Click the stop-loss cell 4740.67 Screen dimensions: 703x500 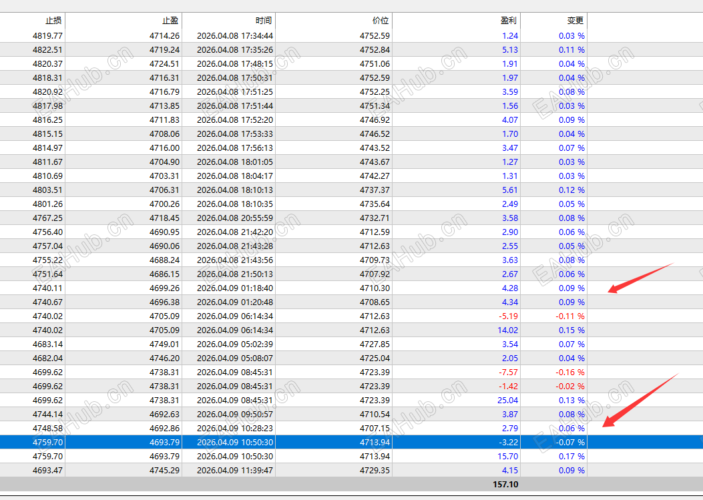47,302
